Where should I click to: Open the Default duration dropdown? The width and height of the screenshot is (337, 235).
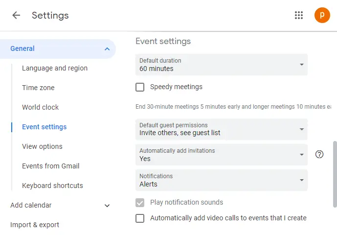pos(221,65)
